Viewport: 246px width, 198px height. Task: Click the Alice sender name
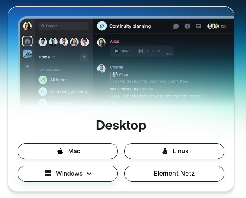click(114, 41)
